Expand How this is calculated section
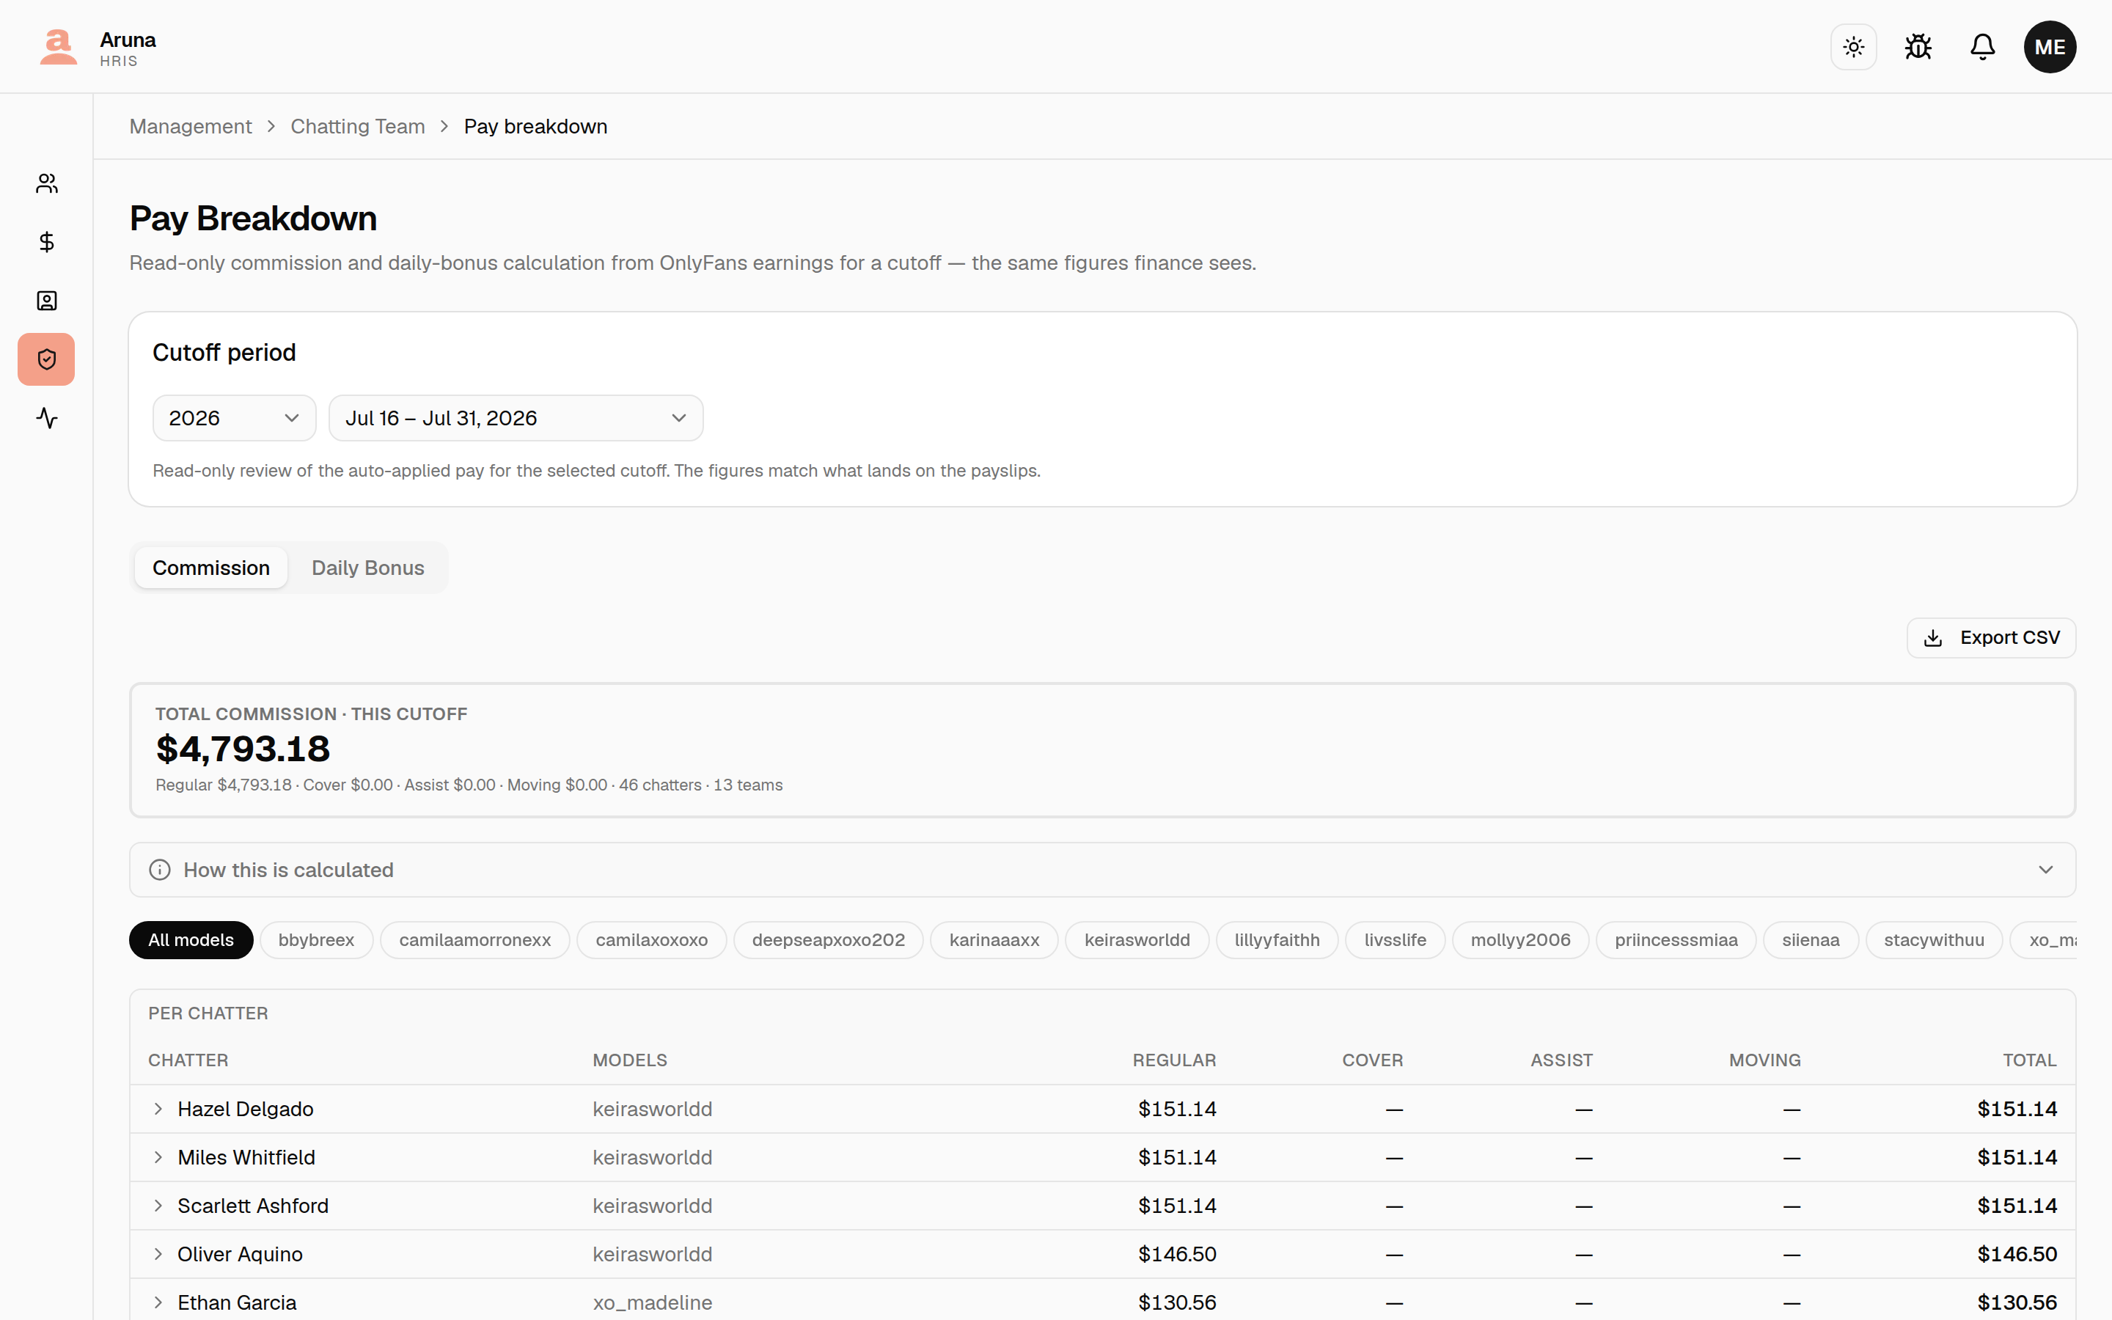 coord(1102,870)
